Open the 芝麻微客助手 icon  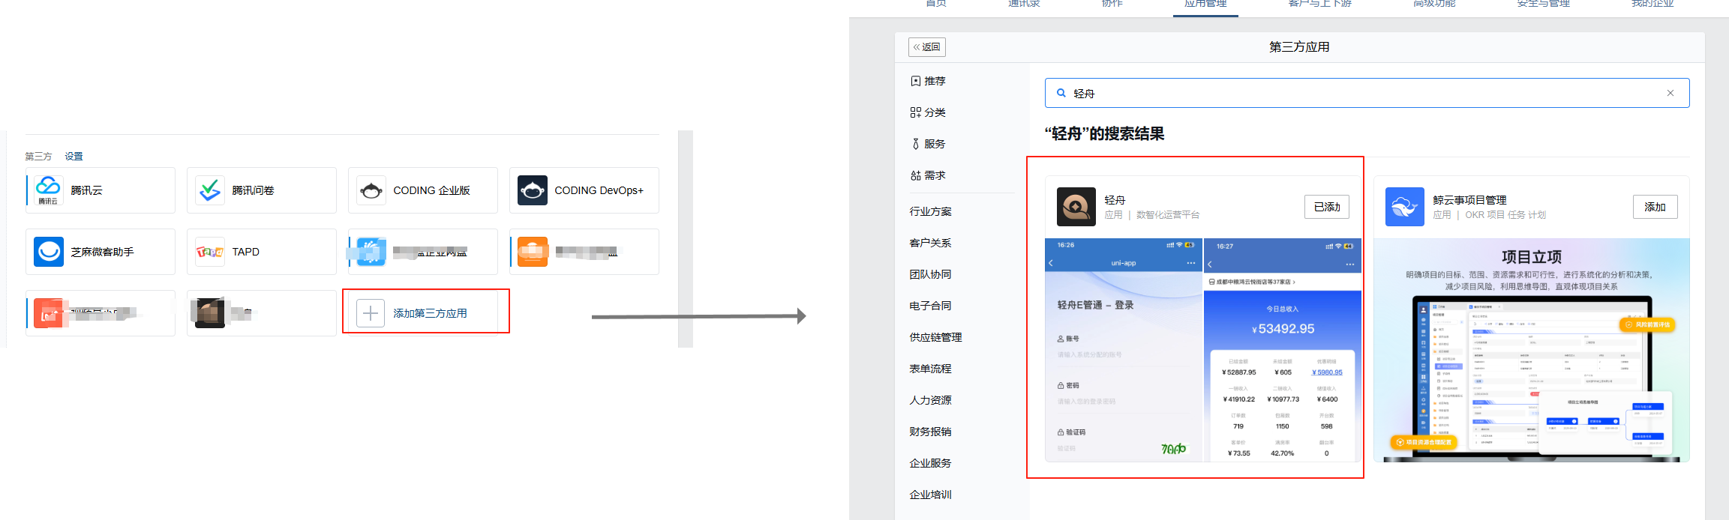49,252
